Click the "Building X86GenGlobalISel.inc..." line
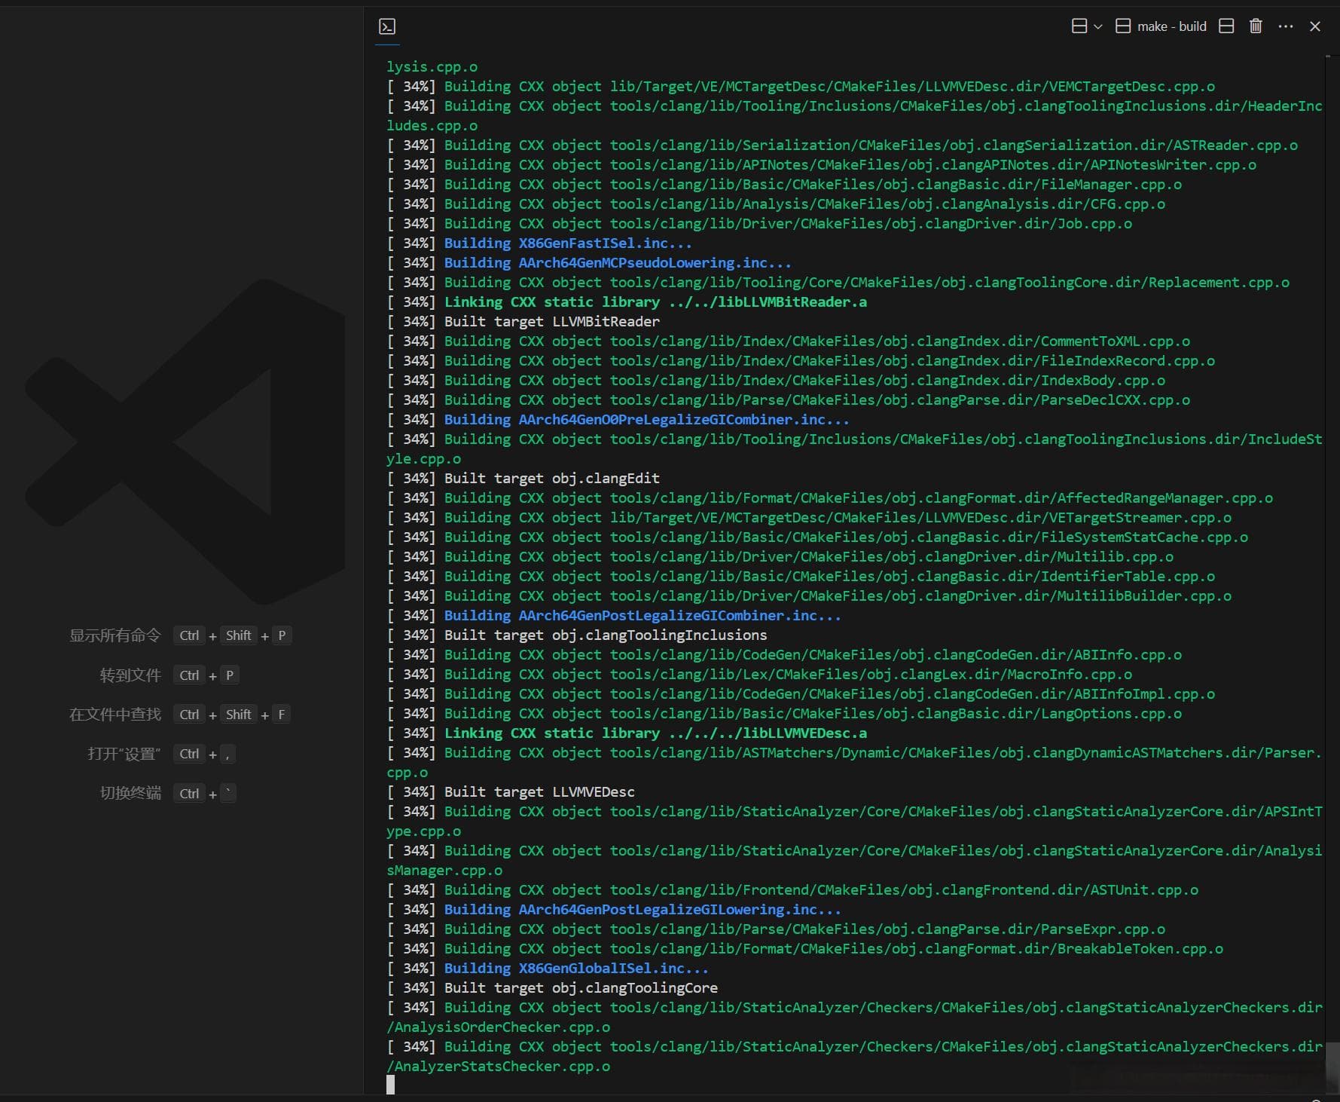This screenshot has height=1102, width=1340. point(548,969)
